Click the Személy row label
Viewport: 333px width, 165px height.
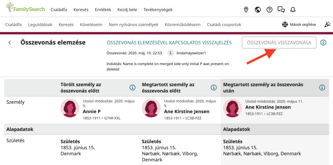coord(15,102)
